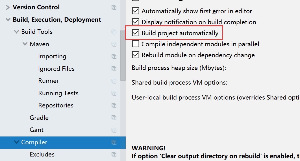Click project-level icon on Compiler row
Image resolution: width=300 pixels, height=161 pixels.
click(114, 142)
